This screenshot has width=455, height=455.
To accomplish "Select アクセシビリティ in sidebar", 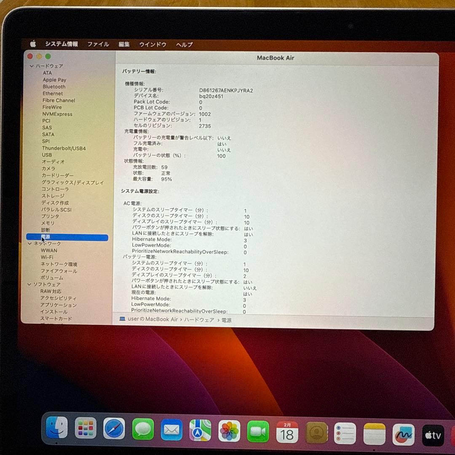I will tap(59, 298).
